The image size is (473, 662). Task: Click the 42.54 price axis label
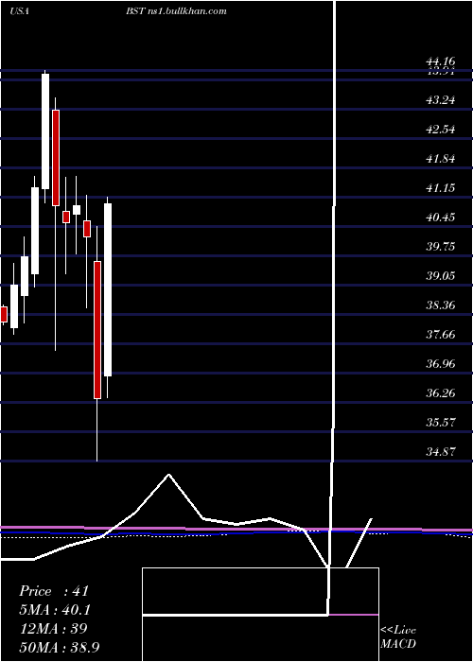coord(441,130)
